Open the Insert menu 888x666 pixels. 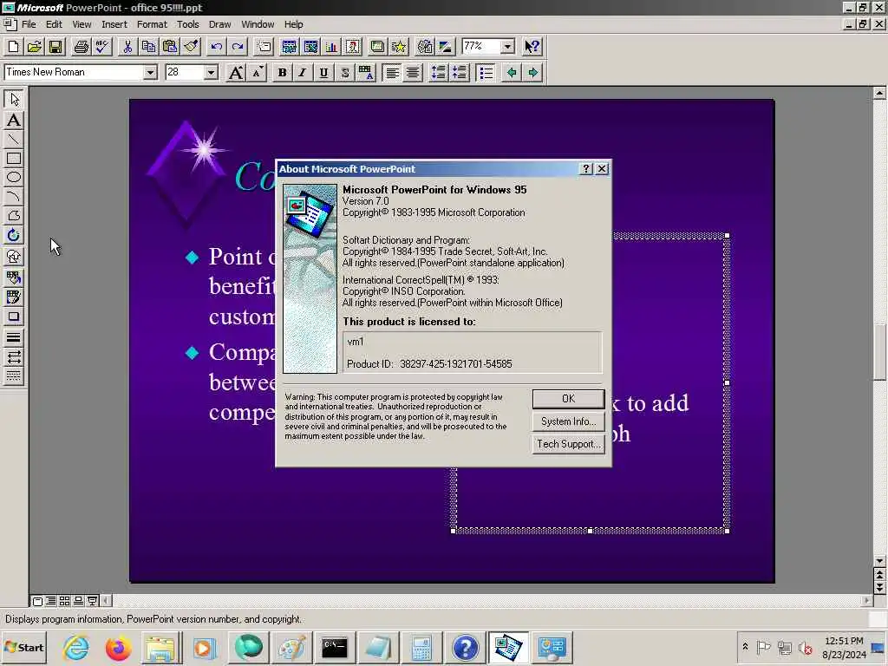[x=114, y=24]
